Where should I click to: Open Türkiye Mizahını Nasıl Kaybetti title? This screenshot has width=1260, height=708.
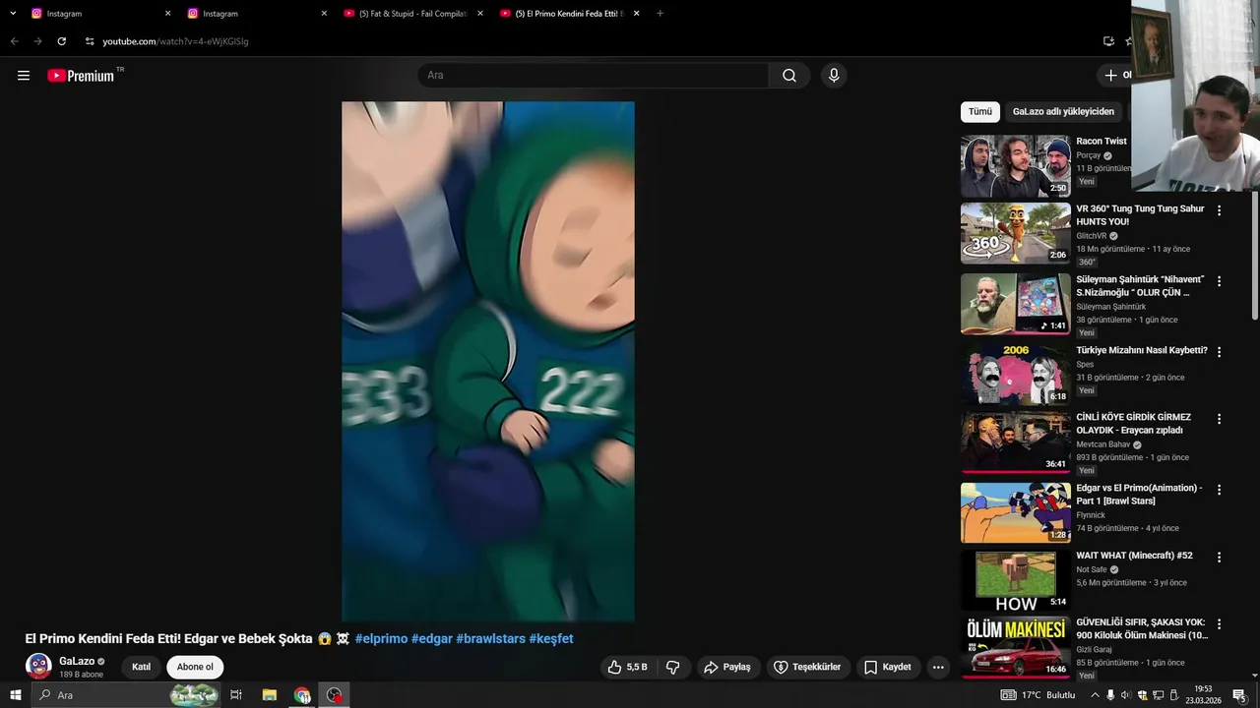pos(1141,350)
